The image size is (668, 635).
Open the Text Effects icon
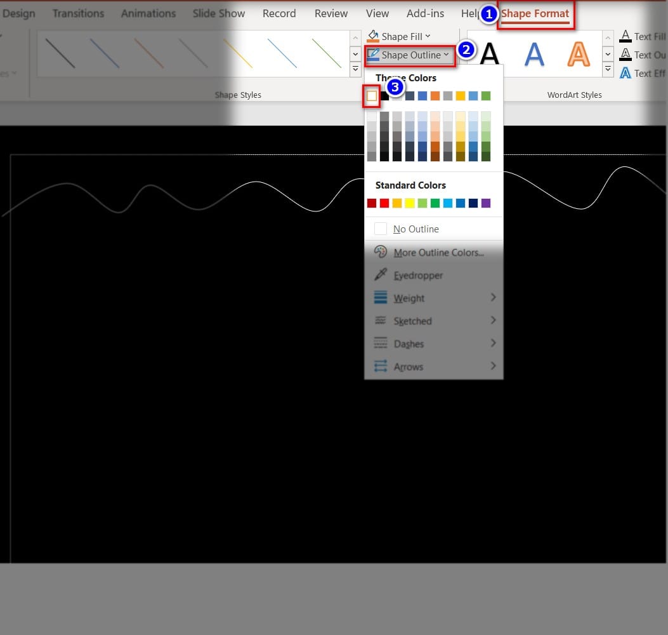[x=625, y=73]
